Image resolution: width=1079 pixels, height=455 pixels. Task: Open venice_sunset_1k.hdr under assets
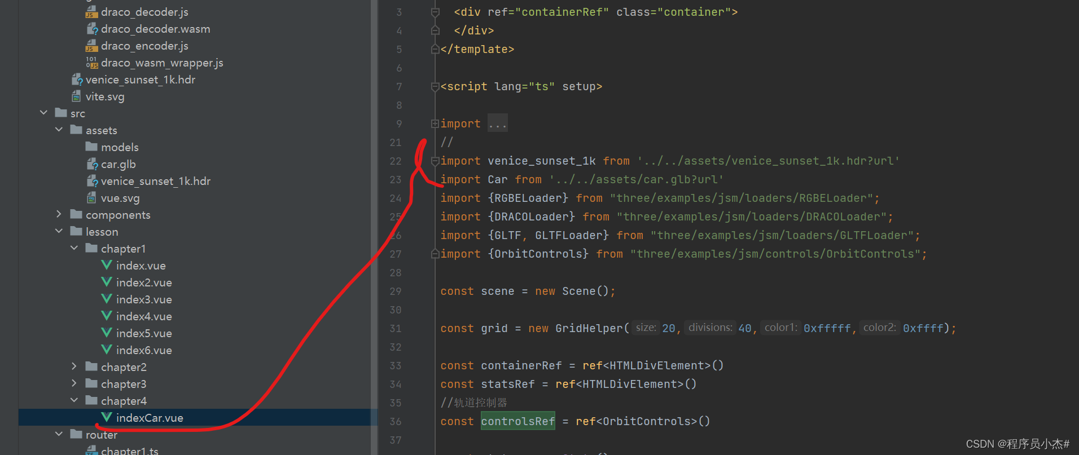point(156,181)
